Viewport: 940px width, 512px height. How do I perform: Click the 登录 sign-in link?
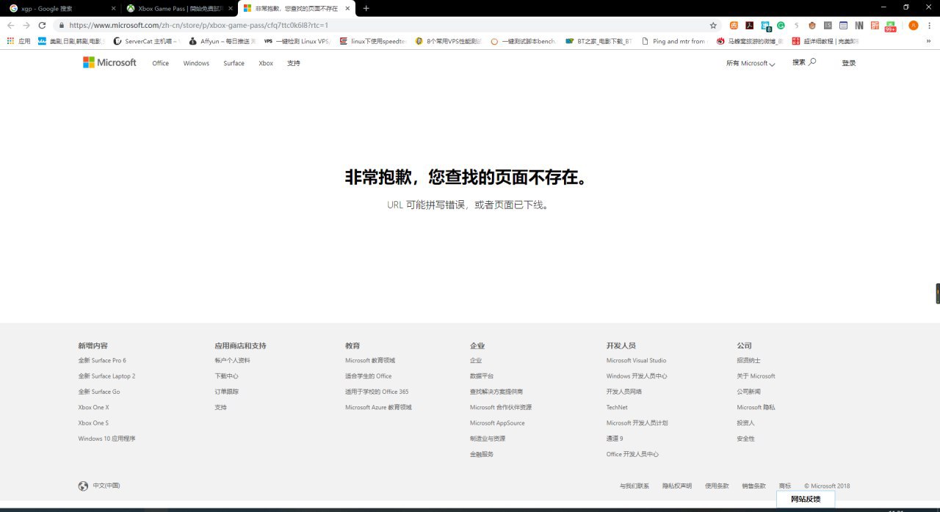click(x=848, y=63)
